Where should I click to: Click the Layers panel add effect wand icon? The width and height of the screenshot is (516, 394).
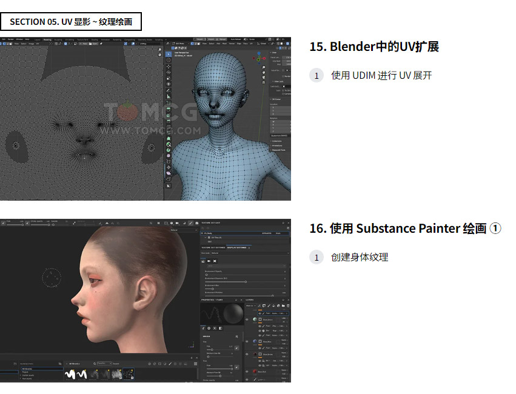click(x=260, y=306)
